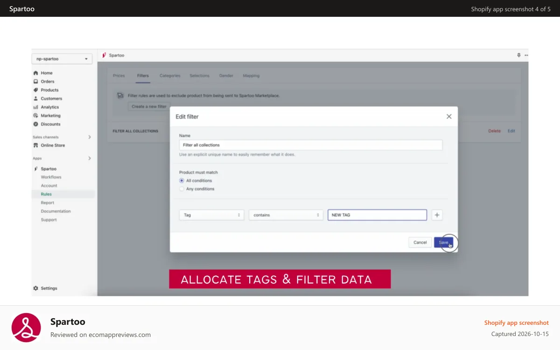Open Report under Spartoo app
The height and width of the screenshot is (350, 560).
coord(47,203)
